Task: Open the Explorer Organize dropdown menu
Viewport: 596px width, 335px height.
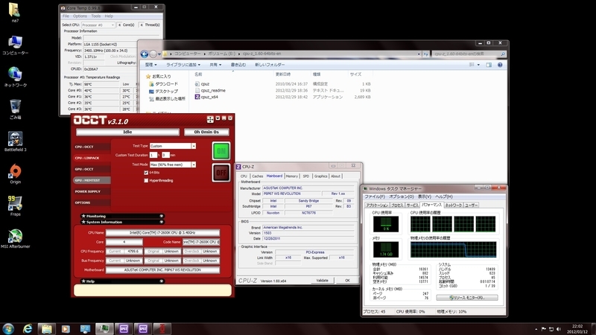Action: coord(150,65)
